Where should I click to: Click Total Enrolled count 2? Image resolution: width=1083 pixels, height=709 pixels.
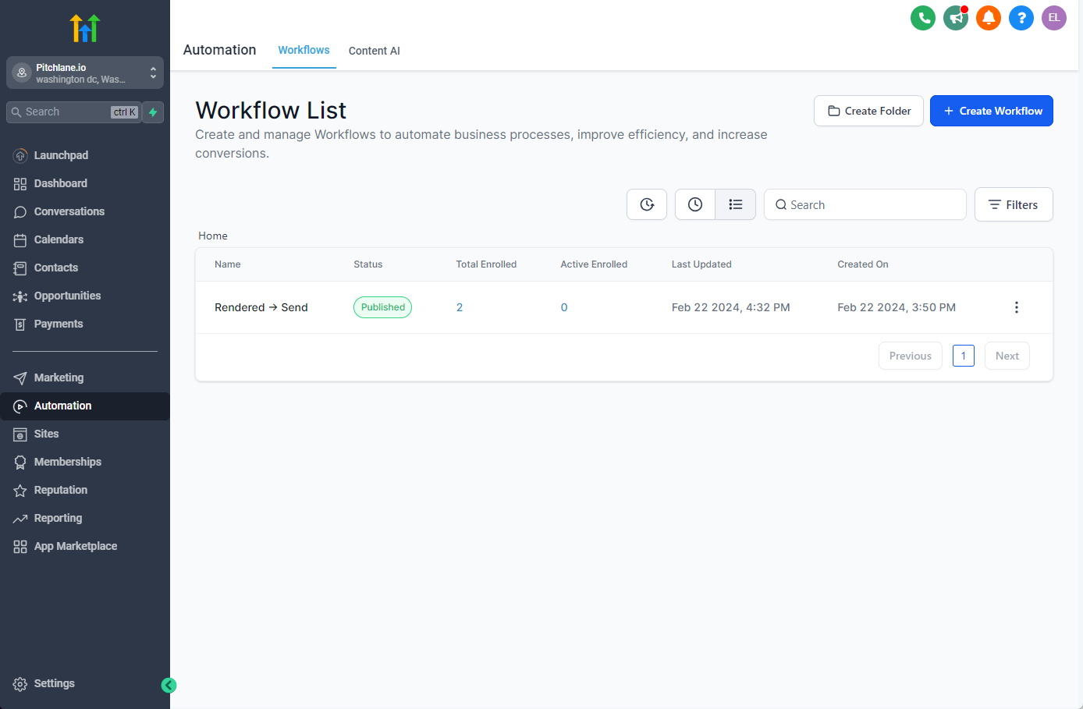coord(460,307)
